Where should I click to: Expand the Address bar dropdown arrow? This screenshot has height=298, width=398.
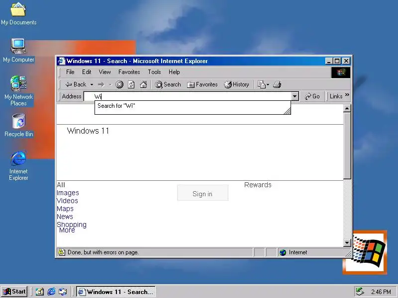[295, 96]
